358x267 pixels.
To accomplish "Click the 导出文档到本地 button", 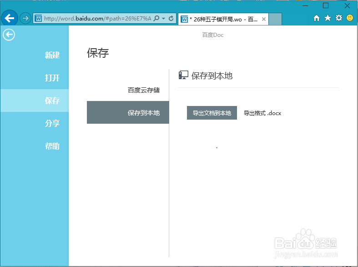I will pos(212,113).
